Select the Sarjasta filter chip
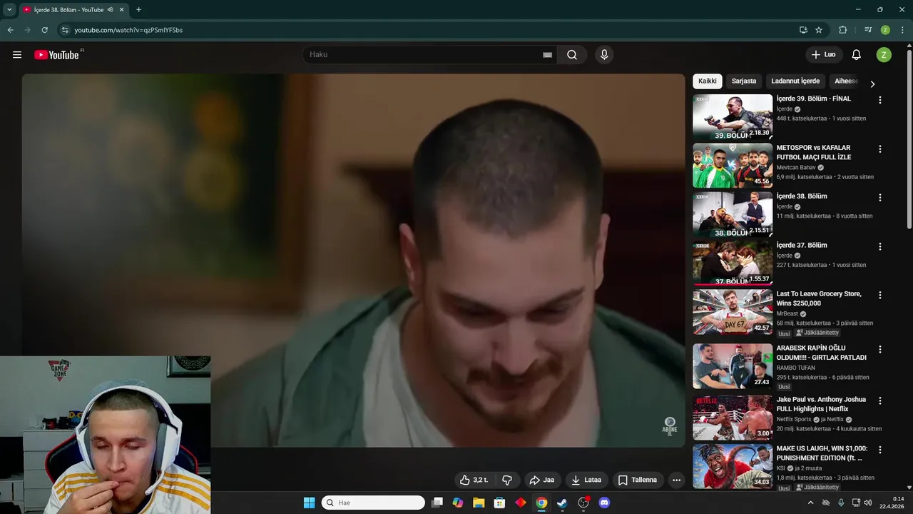 pos(744,81)
